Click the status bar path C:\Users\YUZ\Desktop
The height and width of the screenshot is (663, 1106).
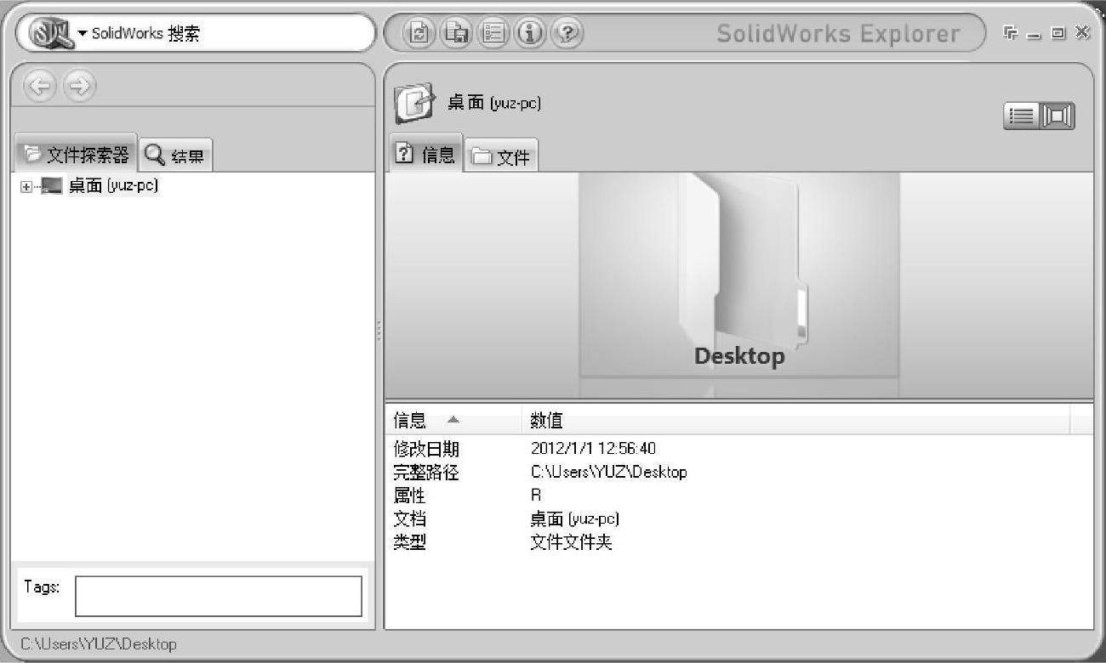[98, 644]
